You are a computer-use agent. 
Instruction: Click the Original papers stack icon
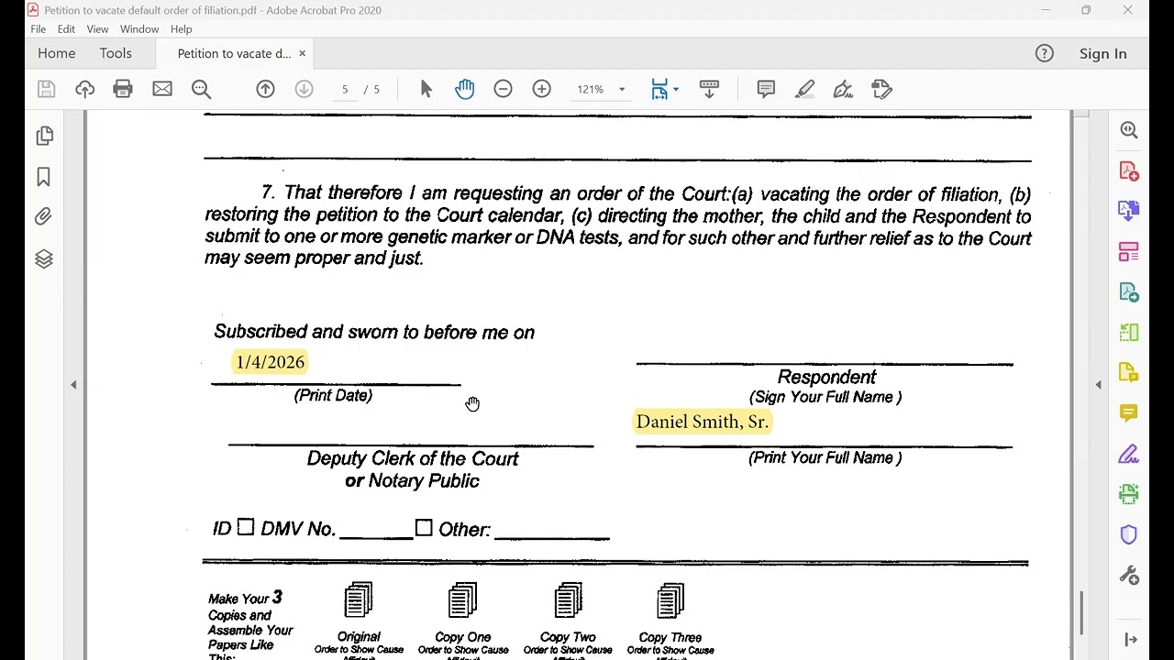pyautogui.click(x=359, y=600)
